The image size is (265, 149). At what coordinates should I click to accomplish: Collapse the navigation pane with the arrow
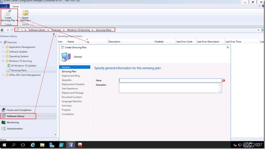point(55,36)
